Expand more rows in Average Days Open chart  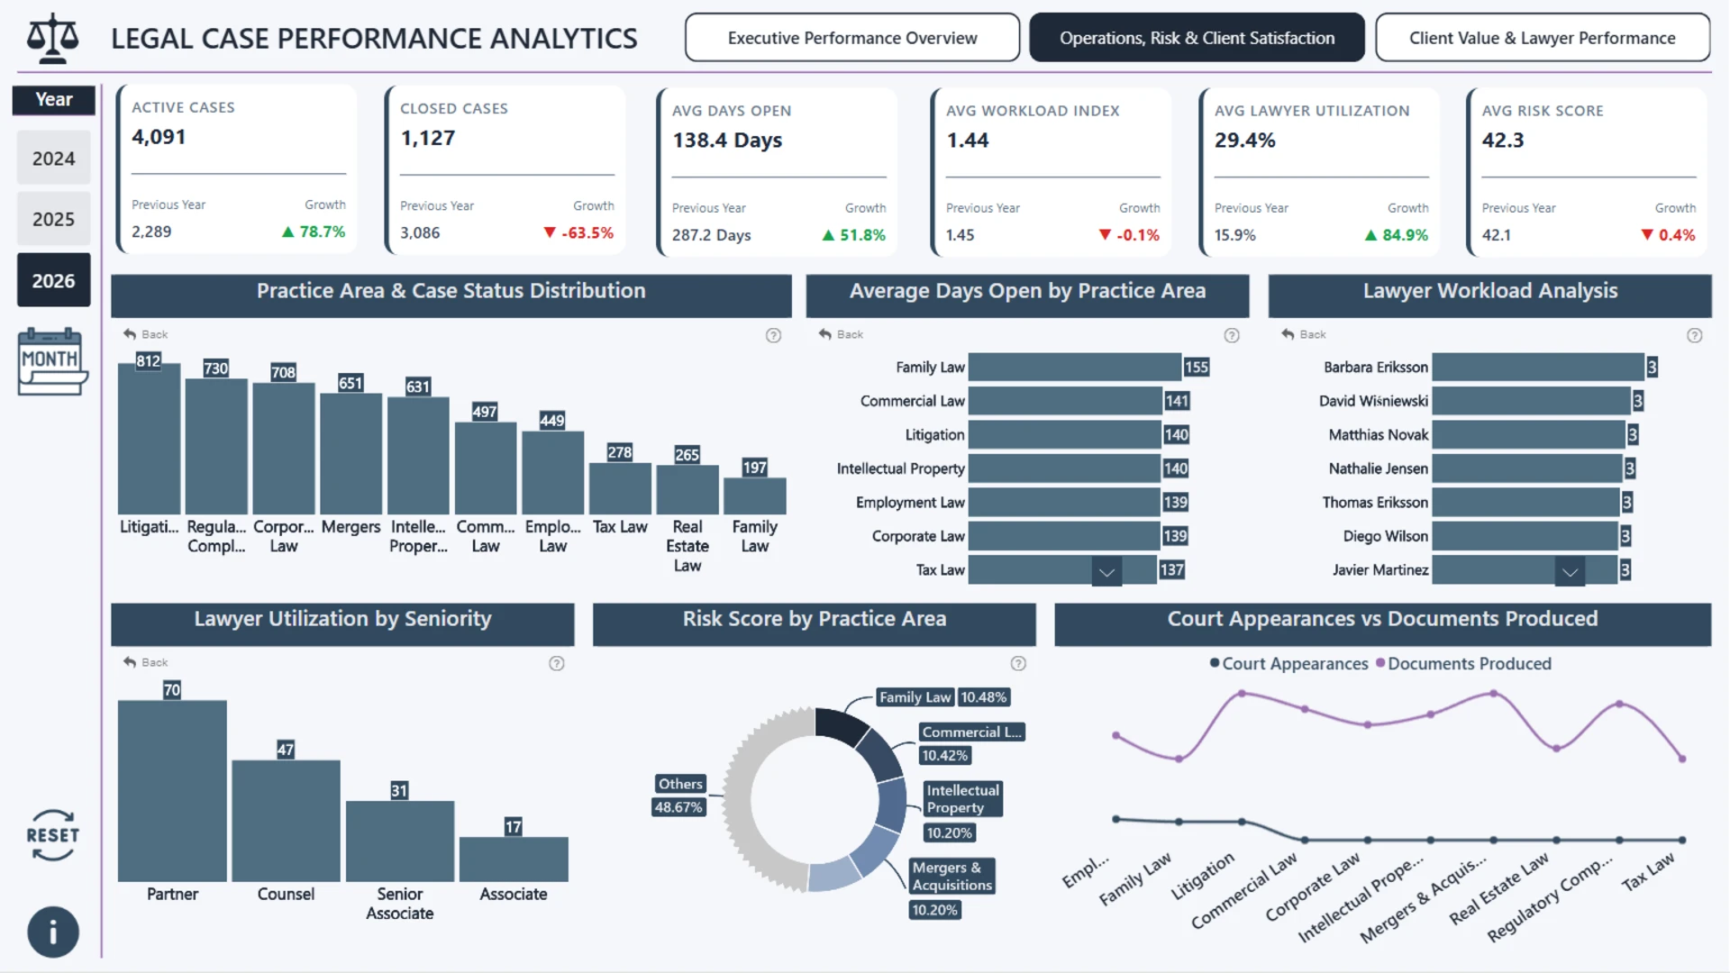[x=1106, y=571]
